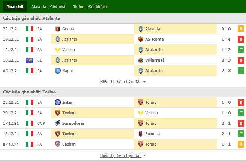This screenshot has height=161, width=246.
Task: Switch to Torino - Đội khách tab
Action: pos(90,7)
